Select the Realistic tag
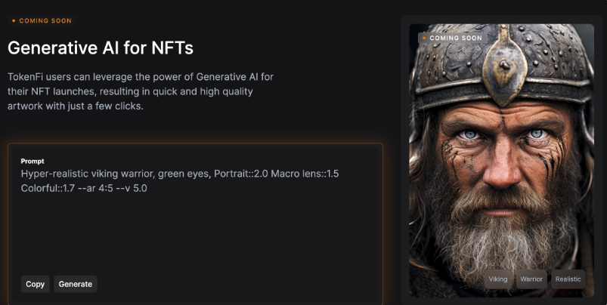607x305 pixels. pyautogui.click(x=568, y=279)
